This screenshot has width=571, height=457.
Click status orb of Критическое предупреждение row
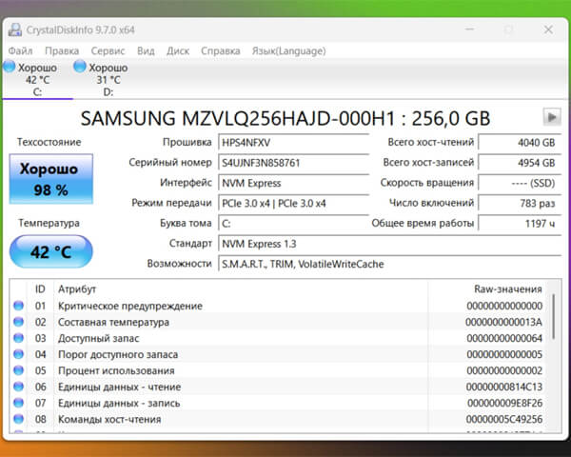[x=19, y=306]
